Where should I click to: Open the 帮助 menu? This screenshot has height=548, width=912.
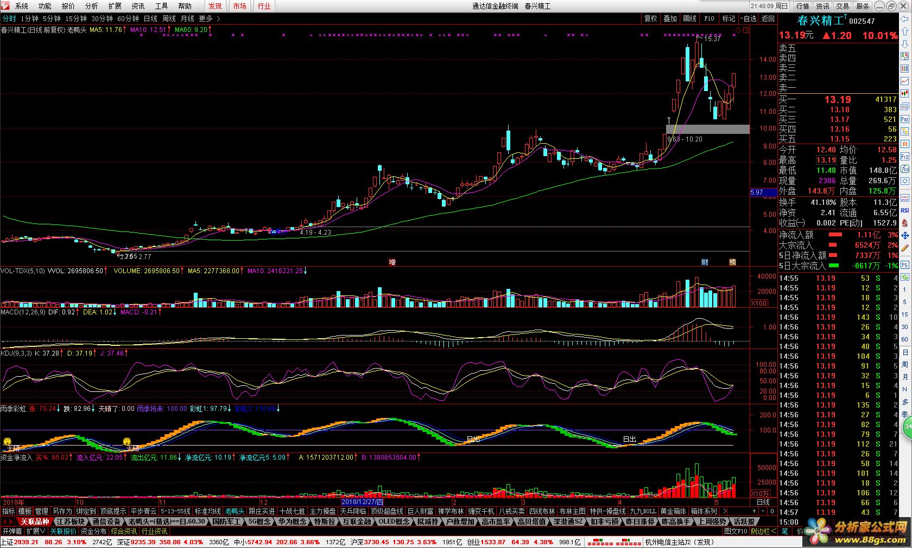(x=185, y=6)
